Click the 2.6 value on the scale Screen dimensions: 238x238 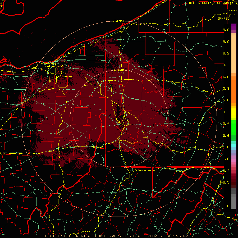(226, 136)
